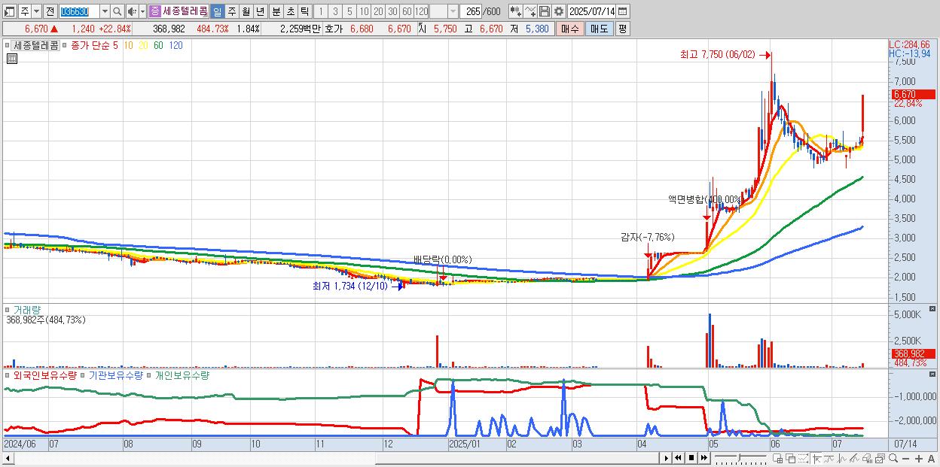Click the 액면병합(400.00%) event marker
940x467 pixels.
(704, 199)
